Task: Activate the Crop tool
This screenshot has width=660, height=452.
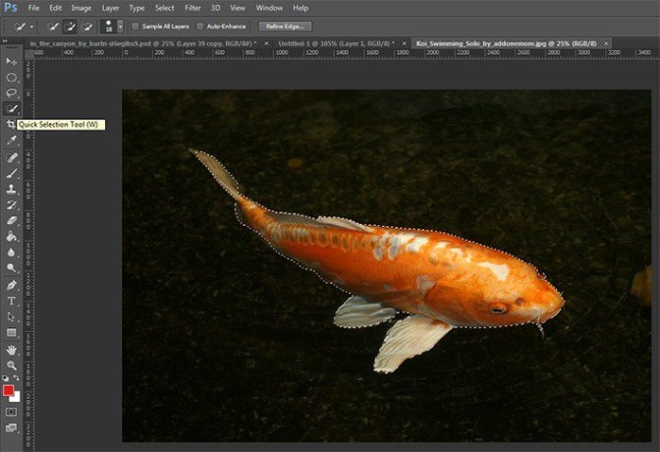Action: pos(12,125)
